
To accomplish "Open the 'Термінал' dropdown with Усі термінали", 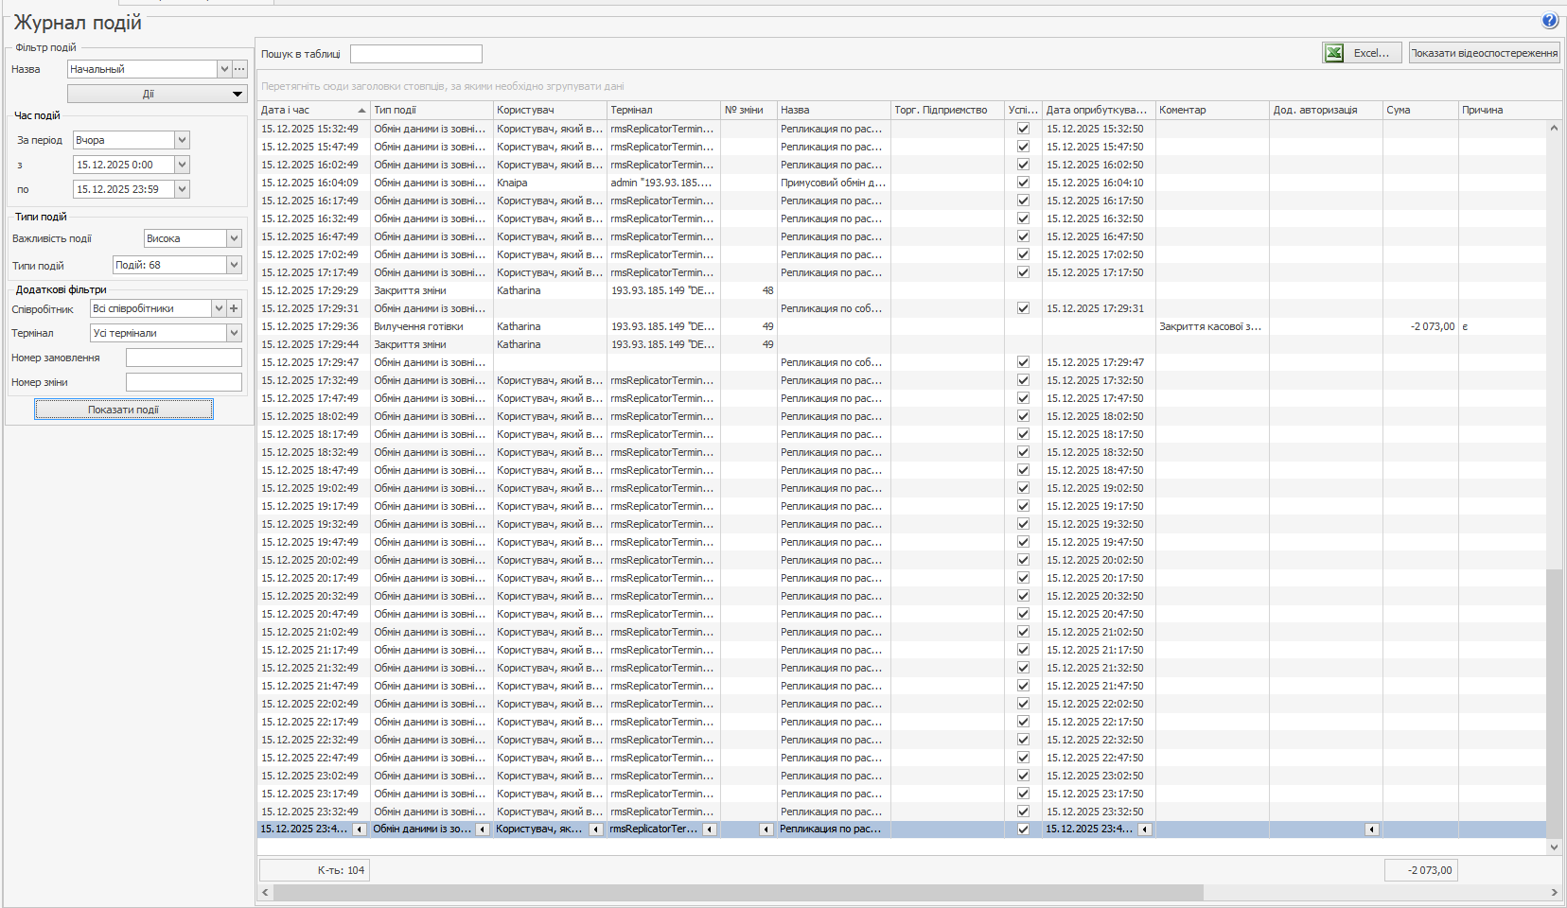I will coord(234,333).
